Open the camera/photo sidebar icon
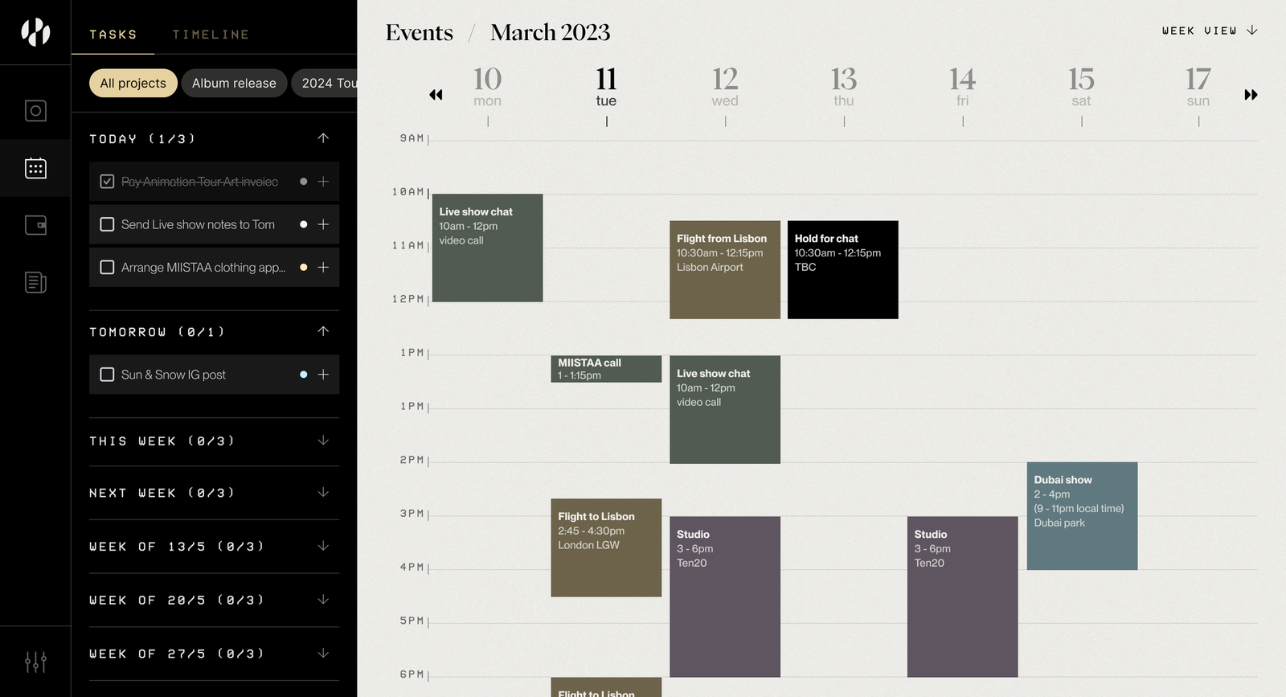The height and width of the screenshot is (697, 1286). click(x=35, y=110)
